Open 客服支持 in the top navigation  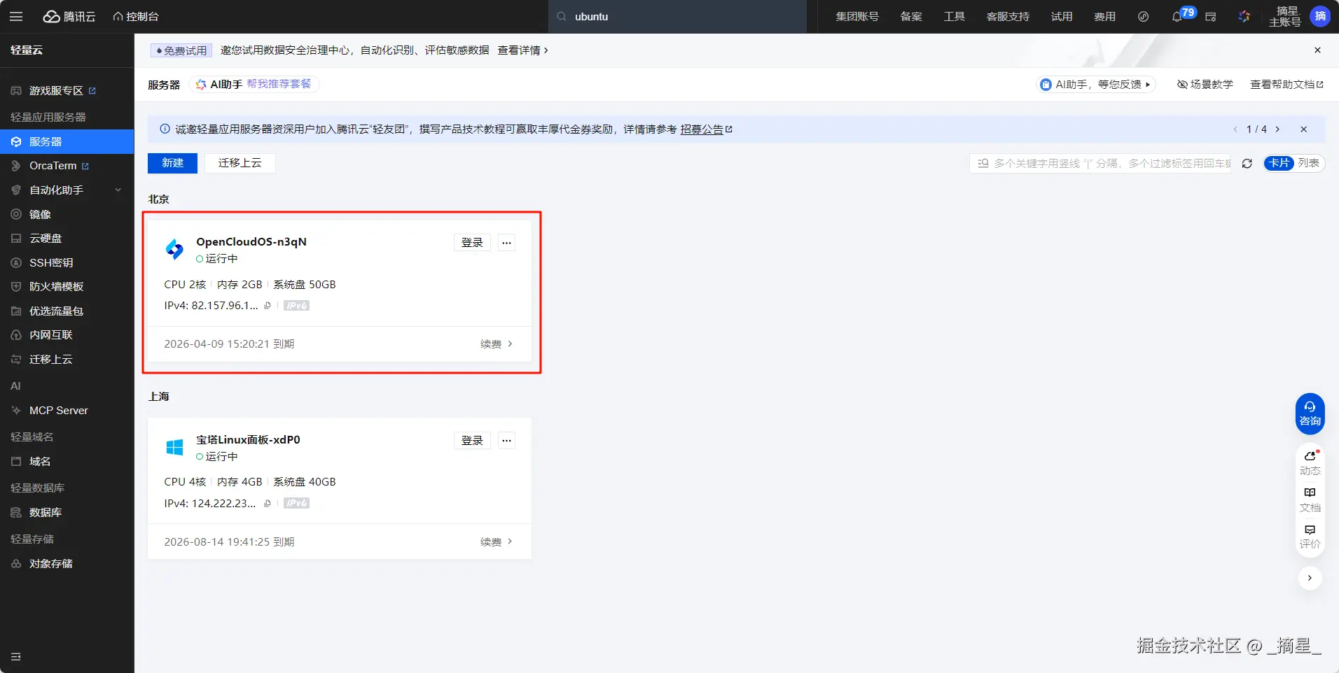(1008, 17)
